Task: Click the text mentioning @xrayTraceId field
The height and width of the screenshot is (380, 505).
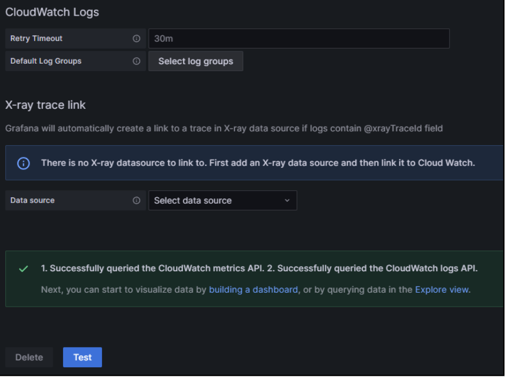Action: click(x=224, y=128)
